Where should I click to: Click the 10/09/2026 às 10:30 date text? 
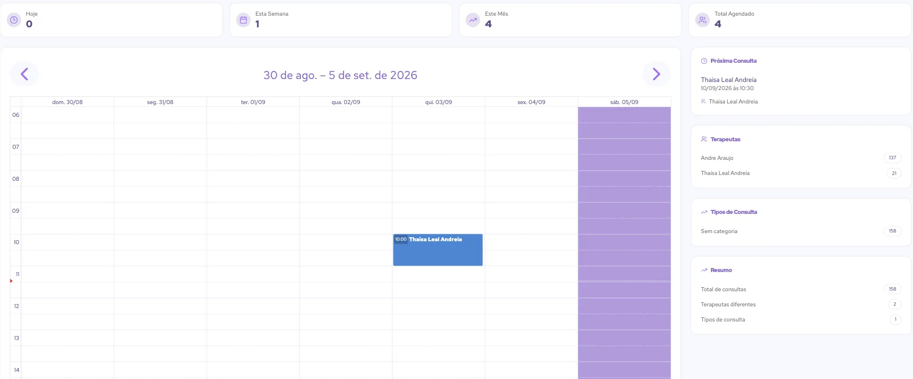point(727,88)
